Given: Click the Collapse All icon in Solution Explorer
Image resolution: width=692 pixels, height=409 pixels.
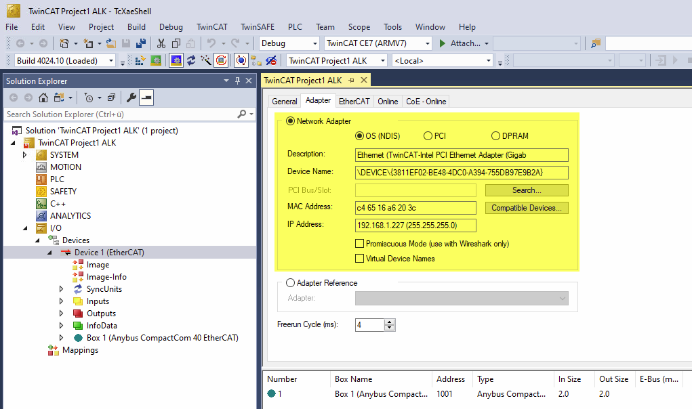Looking at the screenshot, I should [x=111, y=98].
